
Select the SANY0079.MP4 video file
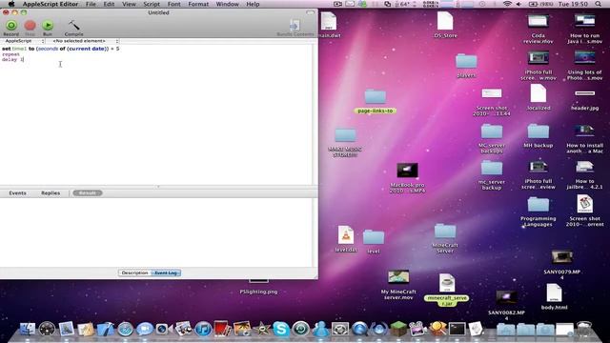[x=561, y=265]
